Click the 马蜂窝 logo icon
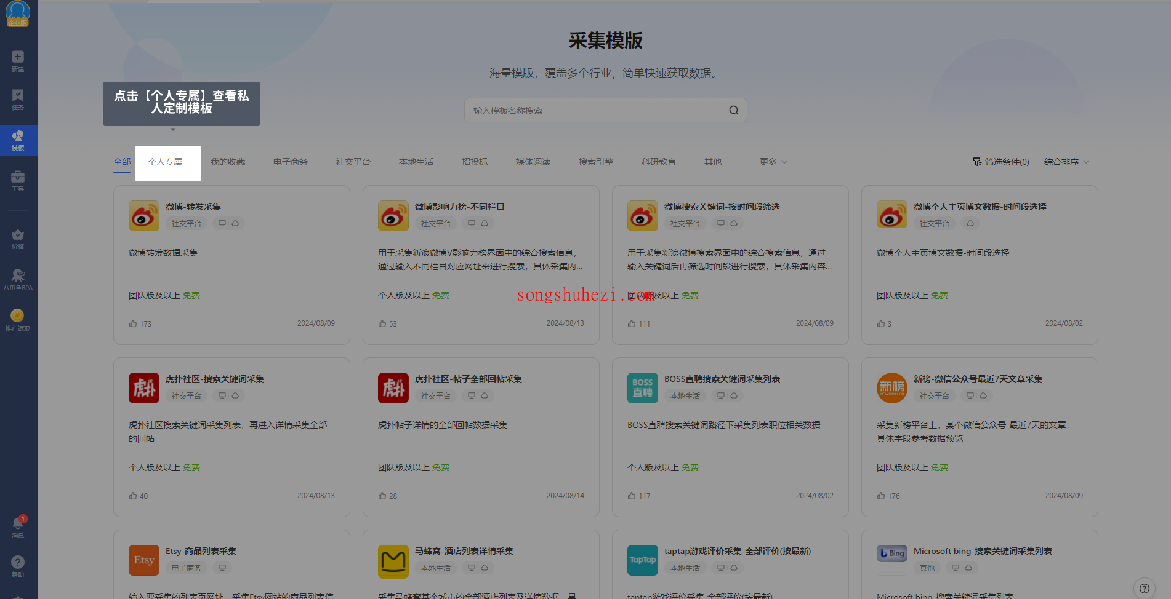The image size is (1171, 599). tap(393, 560)
